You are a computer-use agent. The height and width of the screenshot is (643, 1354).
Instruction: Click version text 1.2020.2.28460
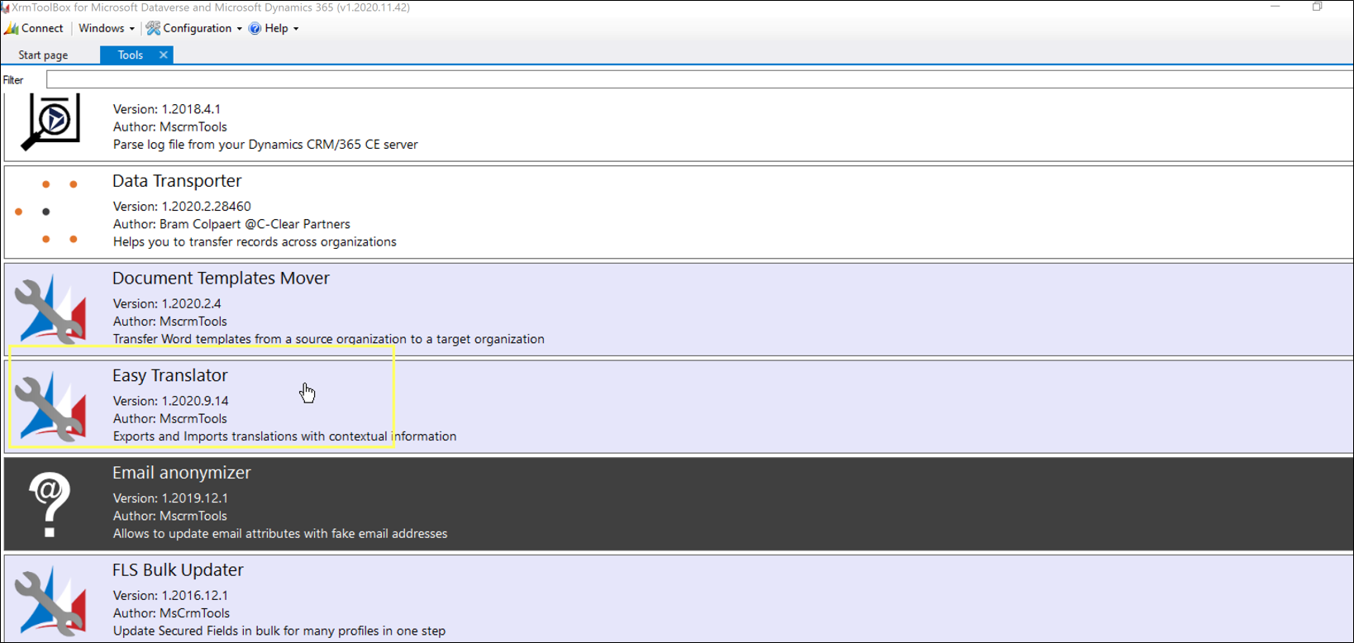point(182,207)
